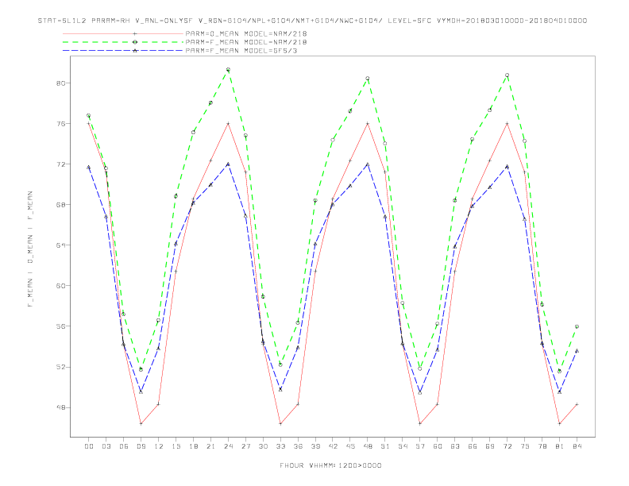Image resolution: width=629 pixels, height=486 pixels.
Task: Select legend entry PARM=F_MEAN MODEL=GFS/3
Action: click(241, 51)
